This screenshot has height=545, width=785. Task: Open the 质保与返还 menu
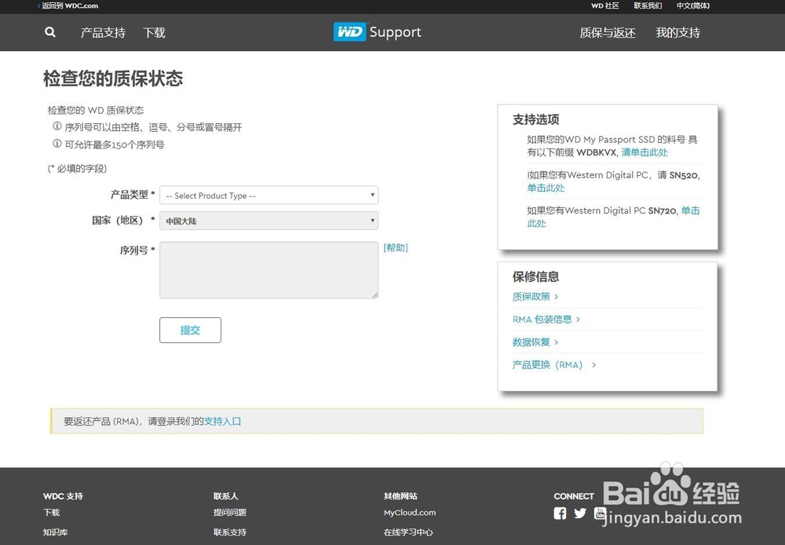[608, 32]
